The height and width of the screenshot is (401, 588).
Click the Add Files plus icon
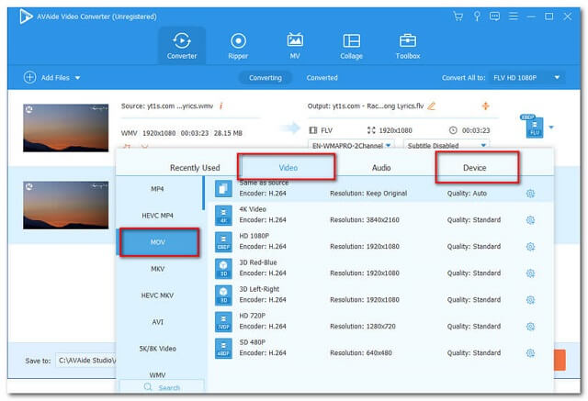click(x=30, y=77)
